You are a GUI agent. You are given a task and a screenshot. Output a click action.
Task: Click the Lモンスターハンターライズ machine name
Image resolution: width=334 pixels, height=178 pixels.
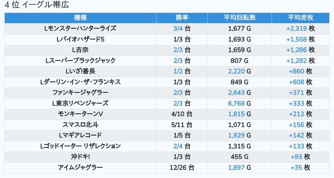tap(80, 28)
